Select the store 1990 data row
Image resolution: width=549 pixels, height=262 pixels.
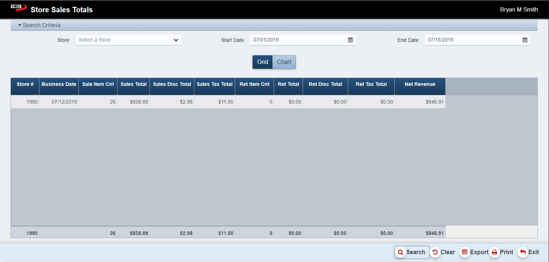click(228, 102)
